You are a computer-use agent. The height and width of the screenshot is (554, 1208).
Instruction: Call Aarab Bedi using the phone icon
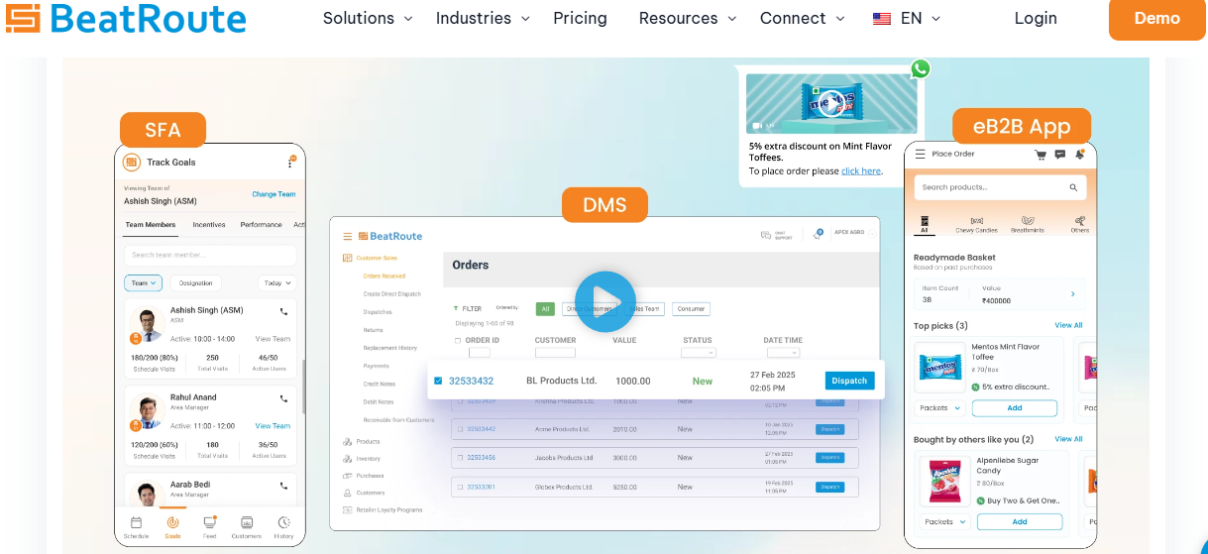pyautogui.click(x=283, y=486)
